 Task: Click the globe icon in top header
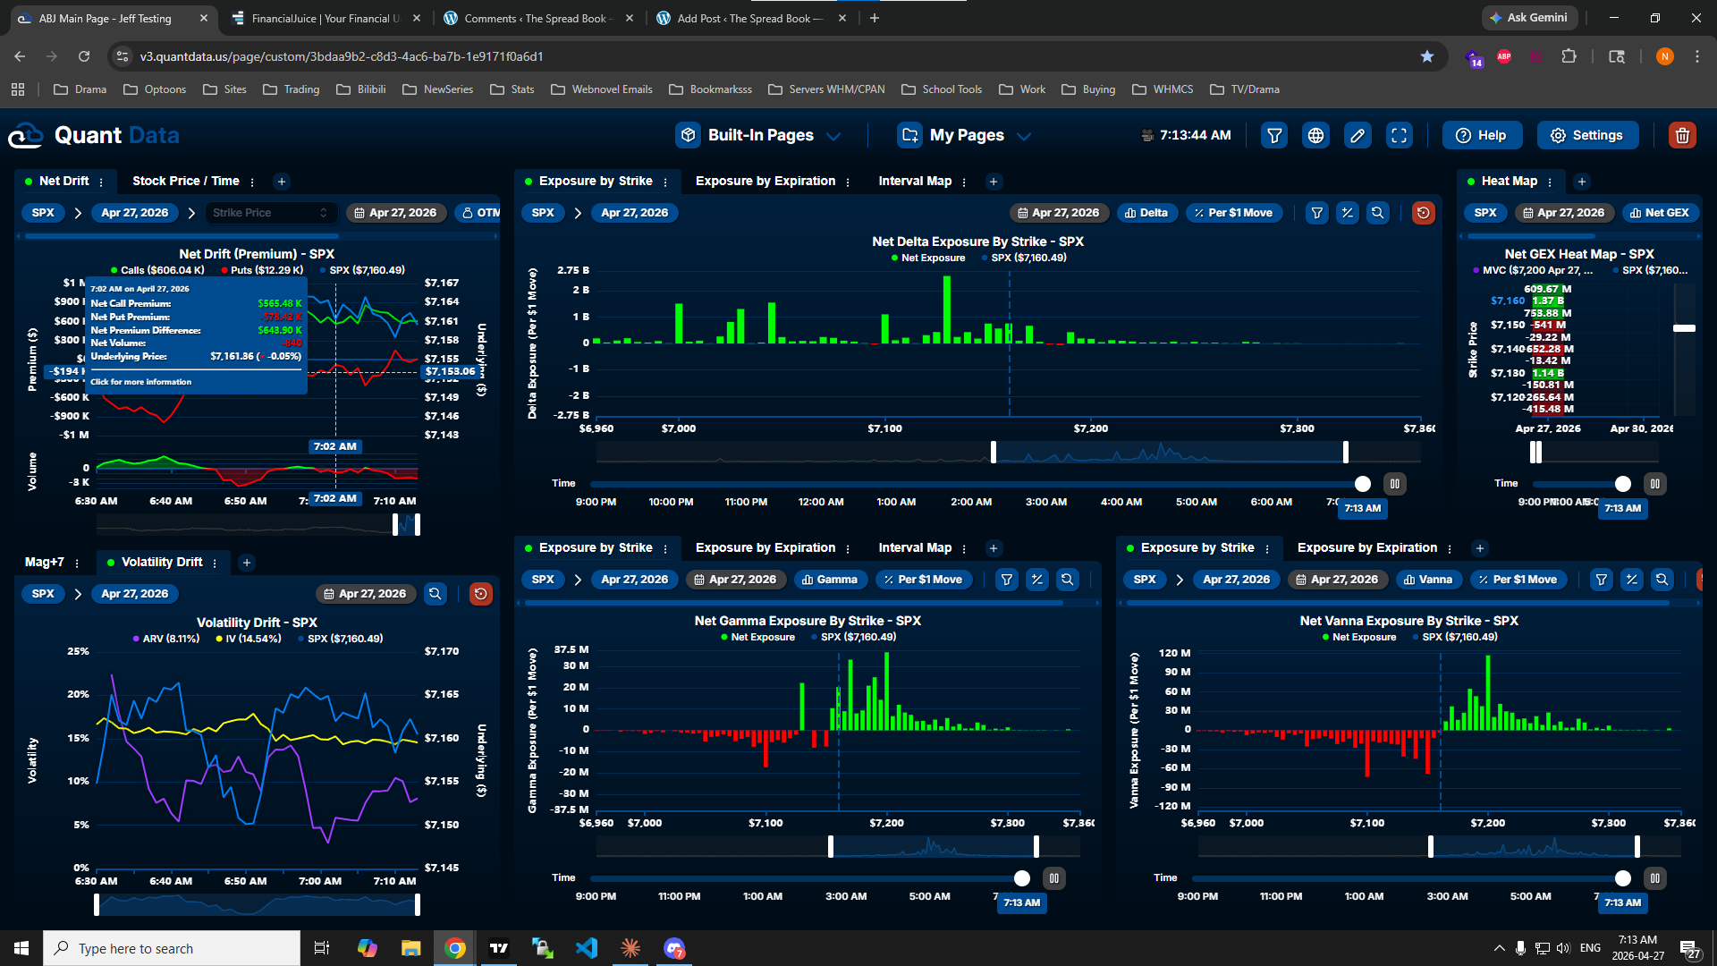pyautogui.click(x=1315, y=135)
